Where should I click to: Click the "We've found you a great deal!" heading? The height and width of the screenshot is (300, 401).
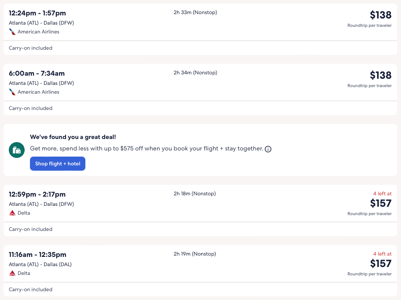pos(73,137)
